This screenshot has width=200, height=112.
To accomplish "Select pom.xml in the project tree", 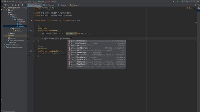I will click(x=12, y=43).
